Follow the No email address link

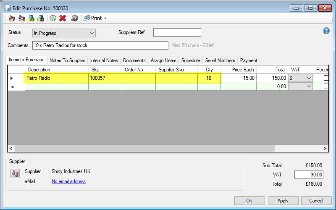[68, 181]
